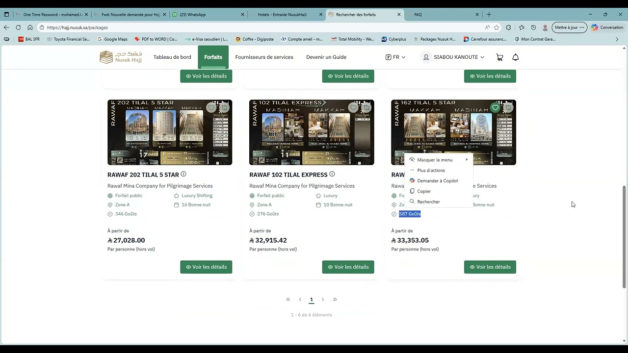The image size is (628, 353).
Task: Show info icon beside RAWAF 202 TILAL 5 STAR
Action: [183, 174]
